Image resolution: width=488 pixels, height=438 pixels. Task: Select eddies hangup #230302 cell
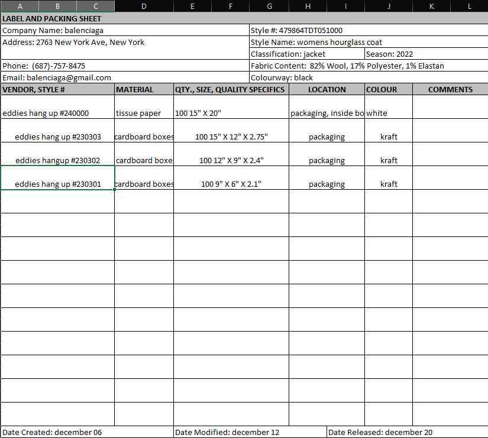pos(57,154)
